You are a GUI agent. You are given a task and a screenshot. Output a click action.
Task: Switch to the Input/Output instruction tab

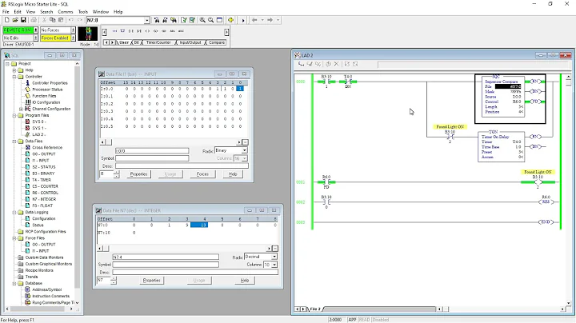coord(190,42)
